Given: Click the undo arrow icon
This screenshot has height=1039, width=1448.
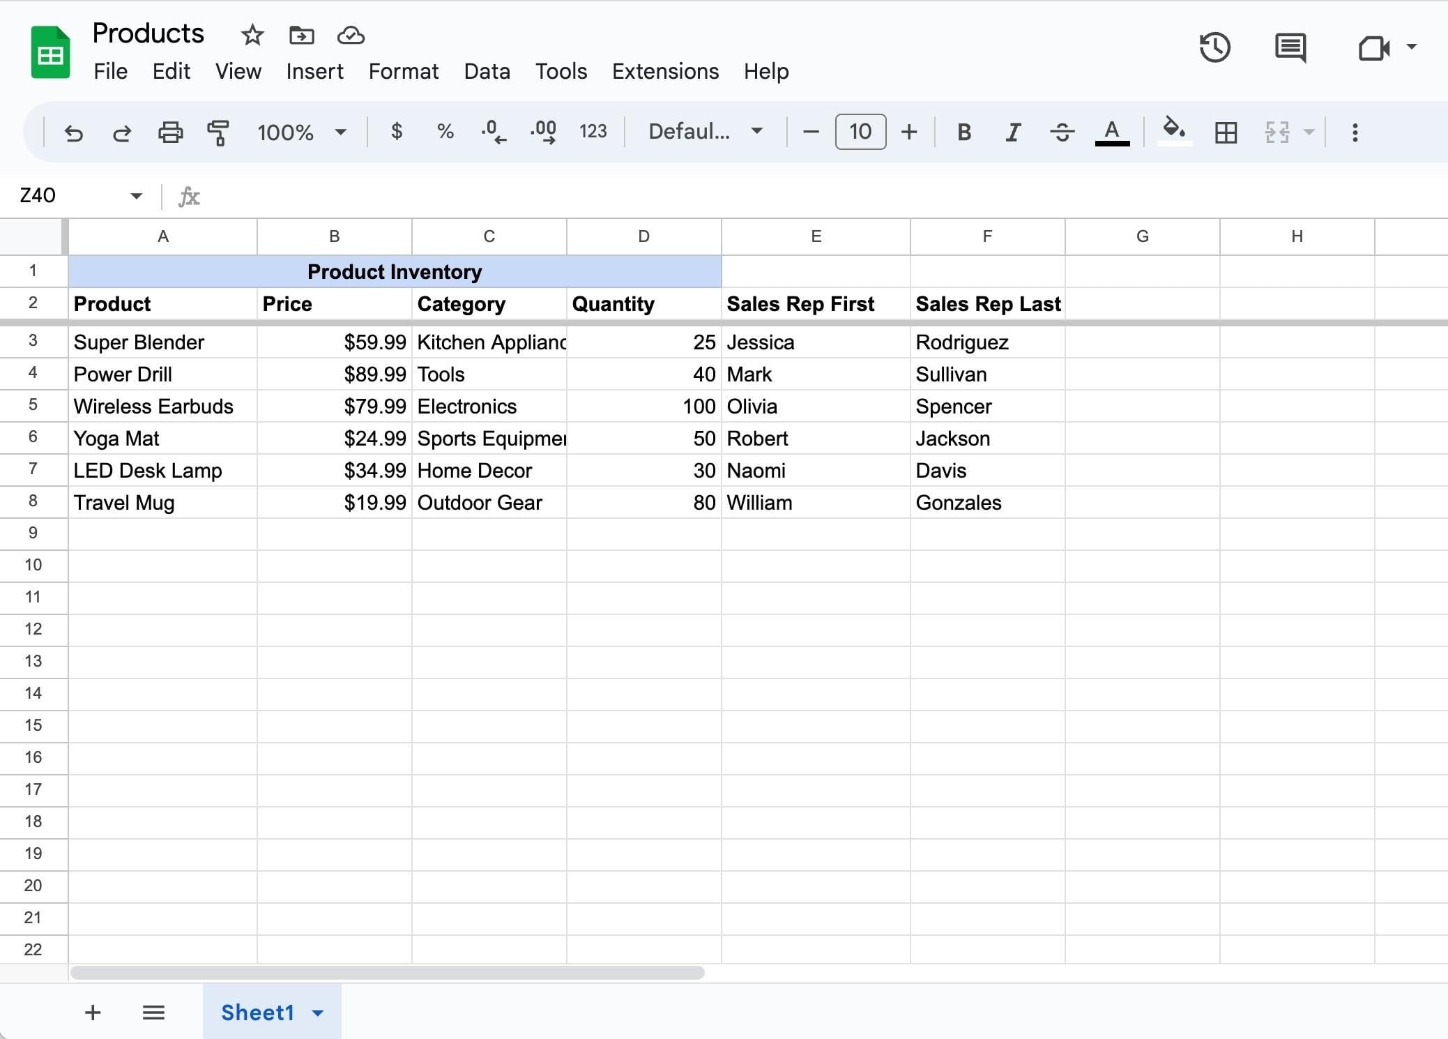Looking at the screenshot, I should tap(73, 132).
